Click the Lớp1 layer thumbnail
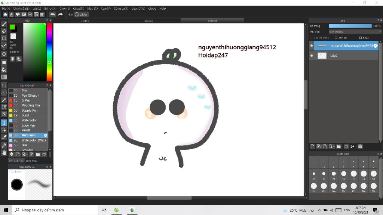Image resolution: width=383 pixels, height=215 pixels. coord(322,56)
